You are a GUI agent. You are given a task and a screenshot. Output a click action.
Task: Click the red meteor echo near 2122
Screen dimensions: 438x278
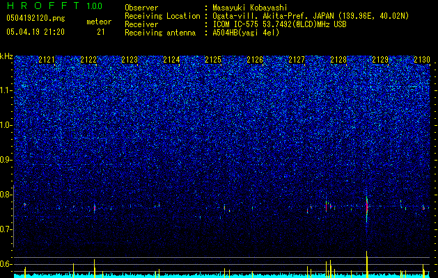95,208
